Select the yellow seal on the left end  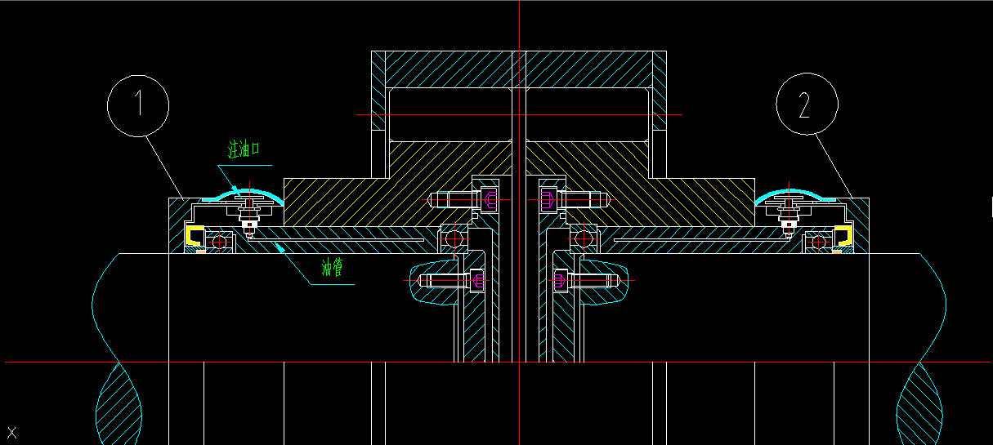point(195,238)
